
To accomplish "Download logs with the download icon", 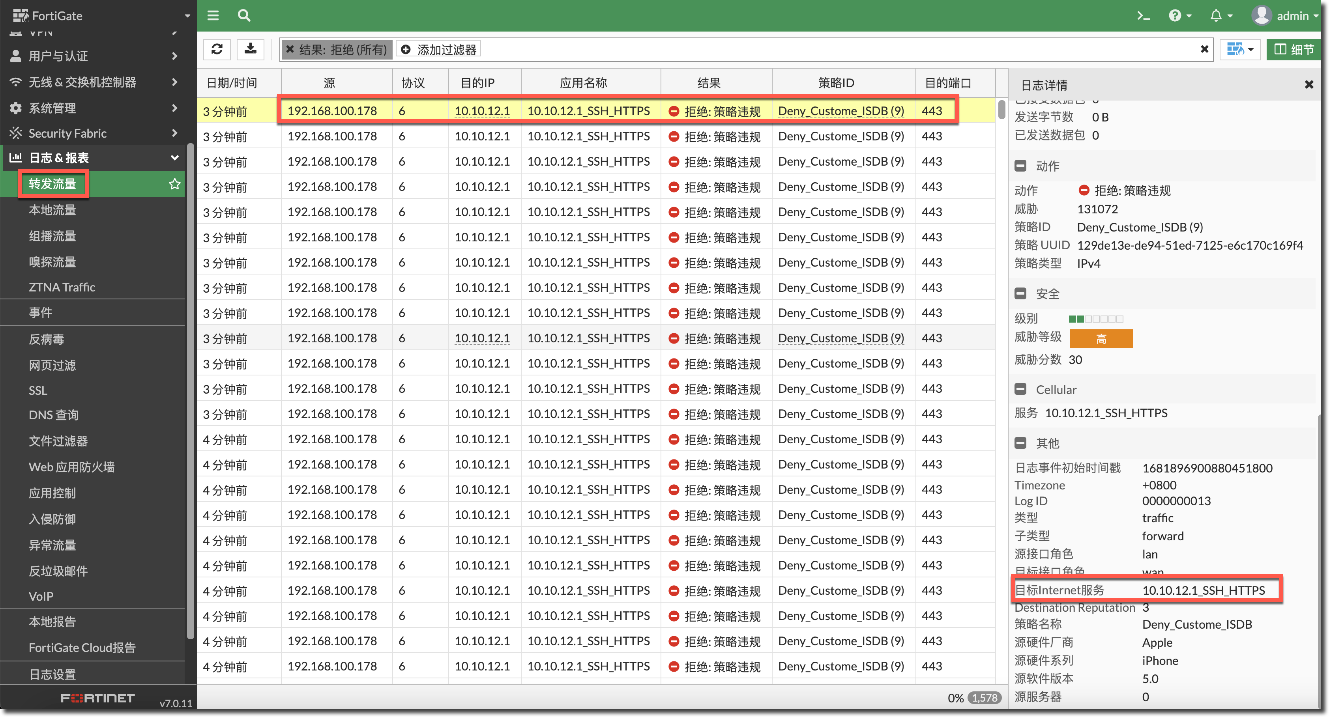I will point(251,49).
